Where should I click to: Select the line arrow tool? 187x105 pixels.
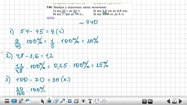(63, 101)
